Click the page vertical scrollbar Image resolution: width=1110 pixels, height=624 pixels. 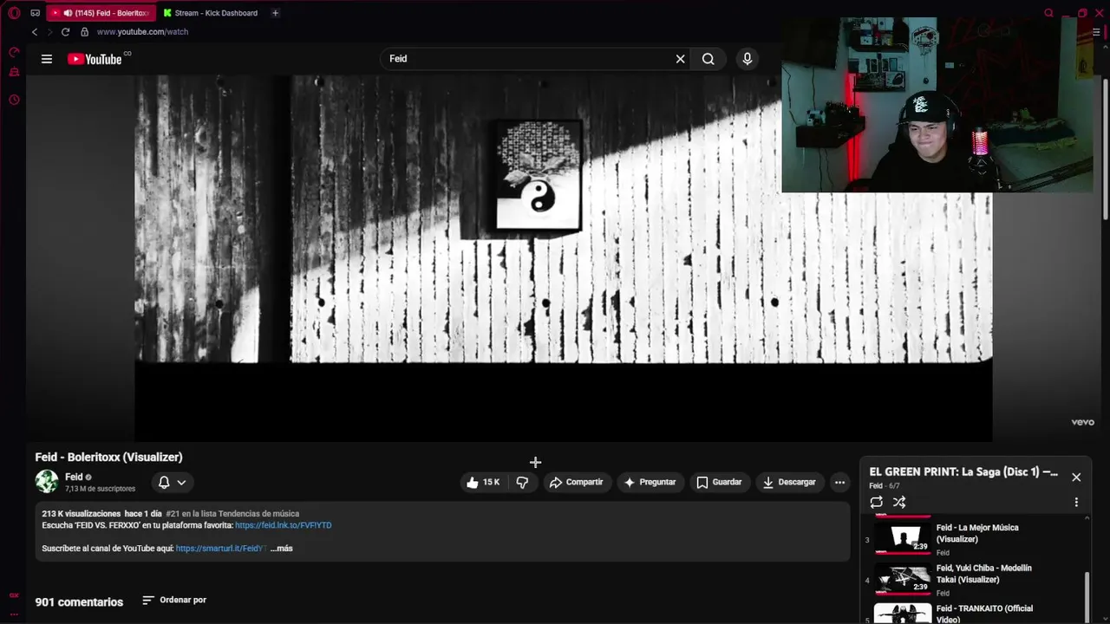point(1105,147)
